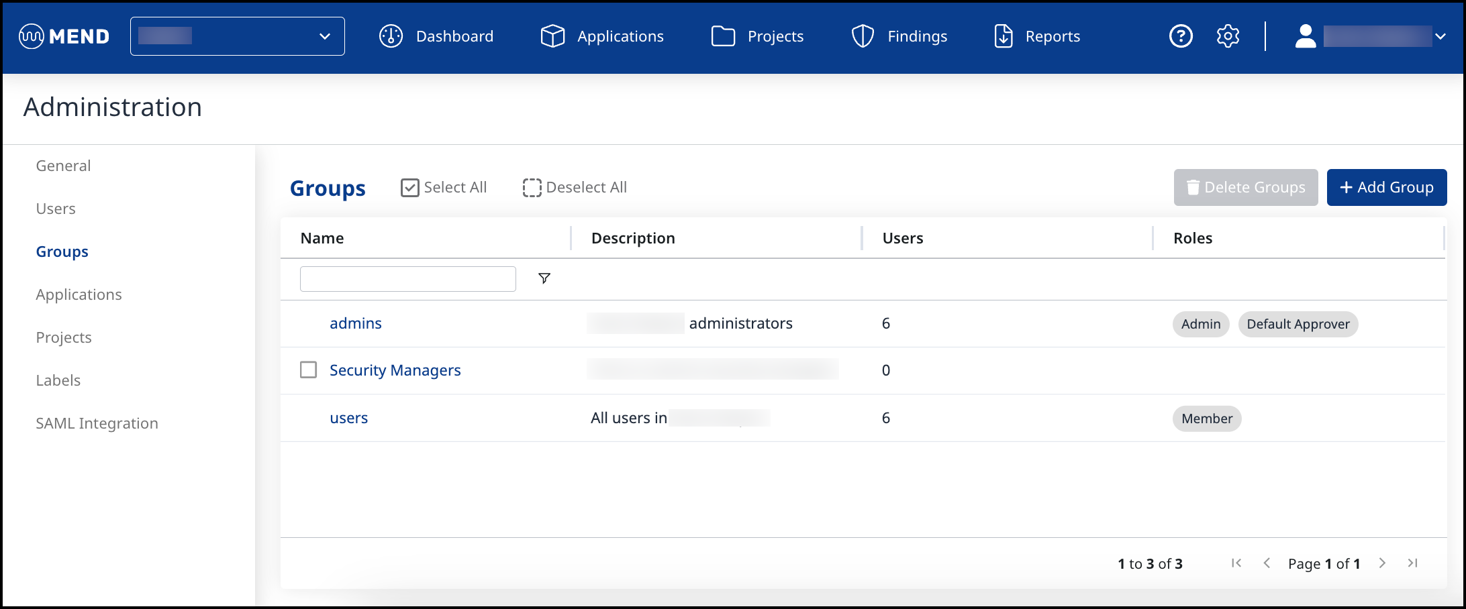This screenshot has height=609, width=1466.
Task: Click Select All groups checkbox
Action: (410, 188)
